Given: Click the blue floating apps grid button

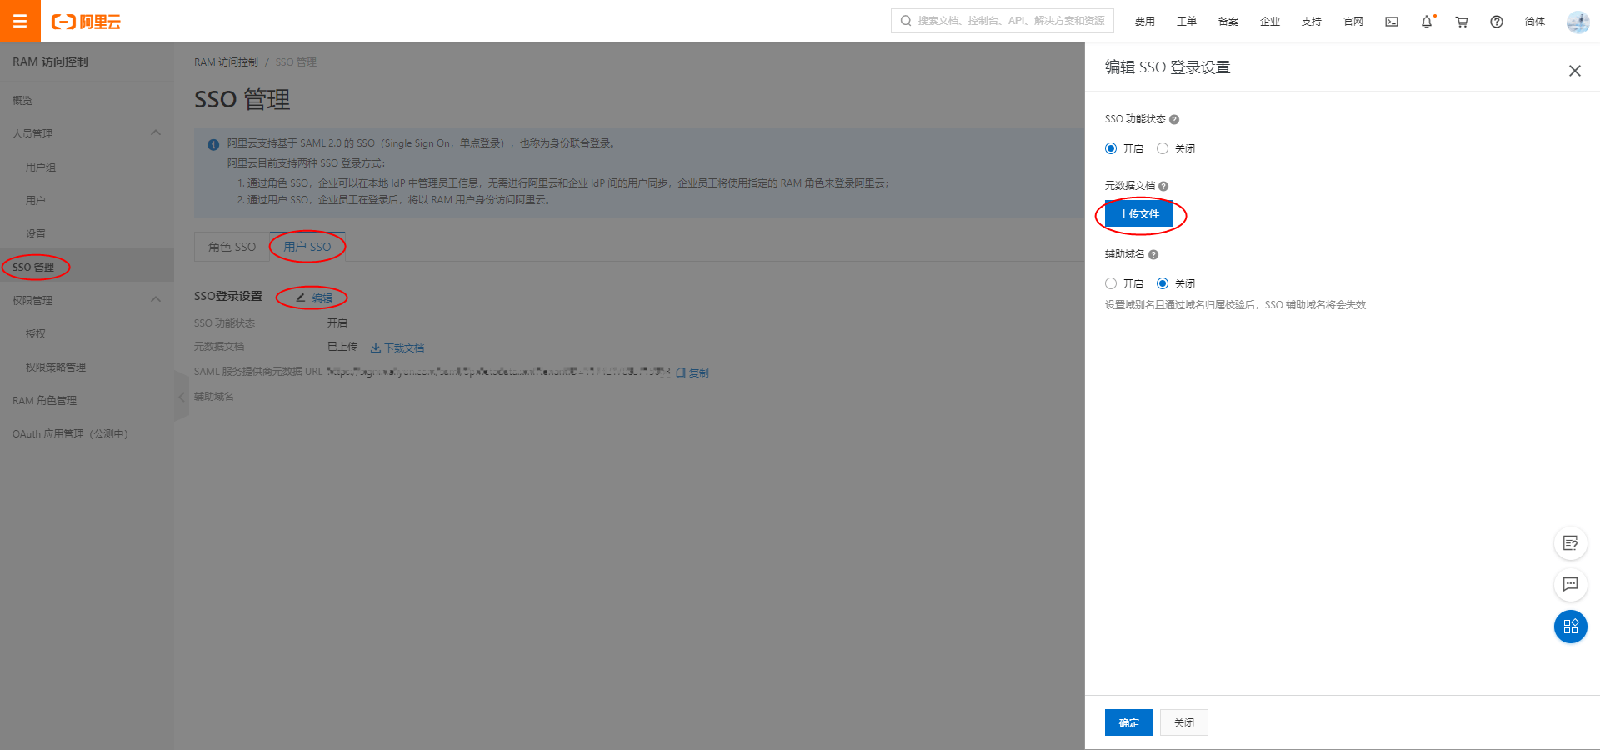Looking at the screenshot, I should pos(1570,627).
